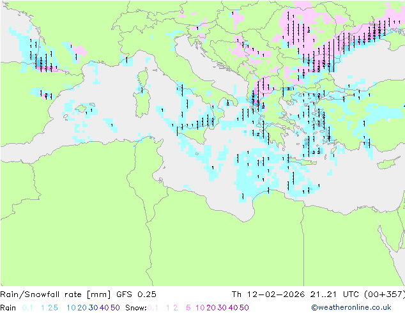Pick the snow legend 10 value
The image size is (405, 313).
[x=200, y=308]
